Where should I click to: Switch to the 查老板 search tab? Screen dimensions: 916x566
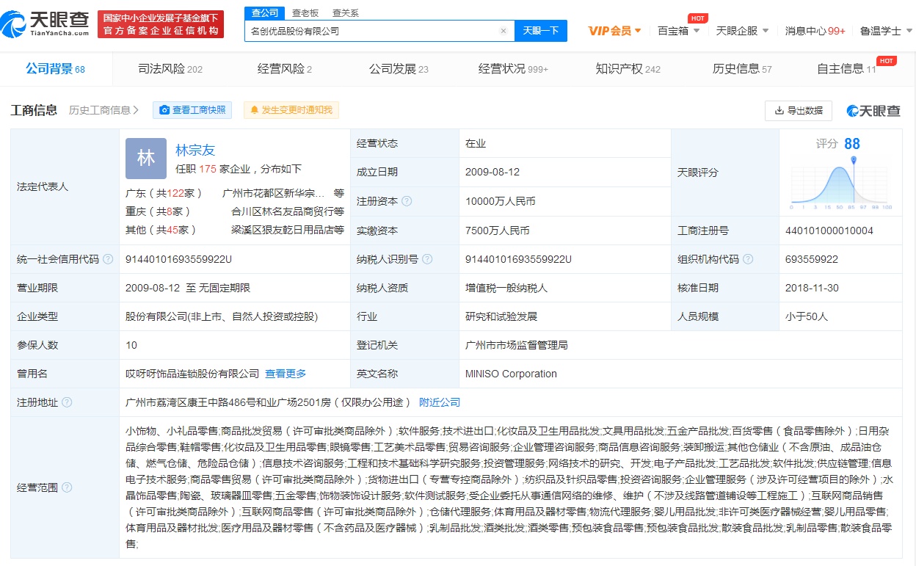tap(305, 12)
